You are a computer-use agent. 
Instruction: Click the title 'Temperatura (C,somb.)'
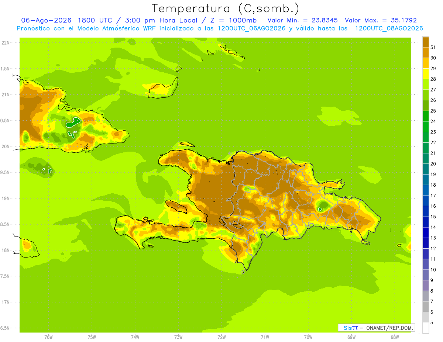225,8
